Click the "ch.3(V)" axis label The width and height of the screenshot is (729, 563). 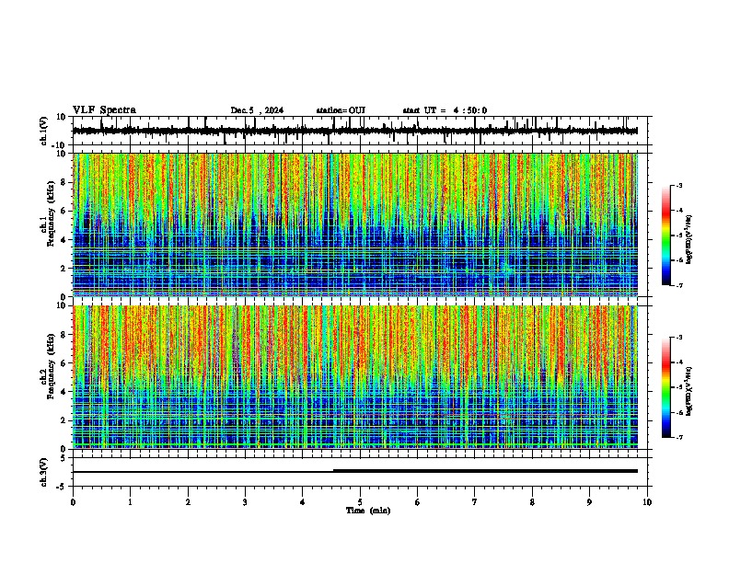click(44, 472)
